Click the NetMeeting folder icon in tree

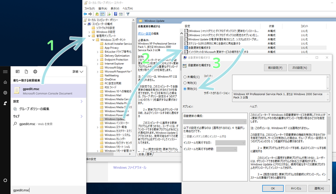click(102, 76)
